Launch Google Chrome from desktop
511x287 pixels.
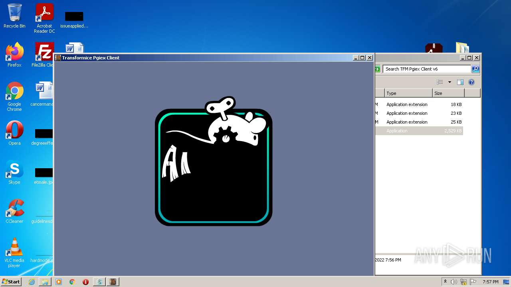(14, 96)
